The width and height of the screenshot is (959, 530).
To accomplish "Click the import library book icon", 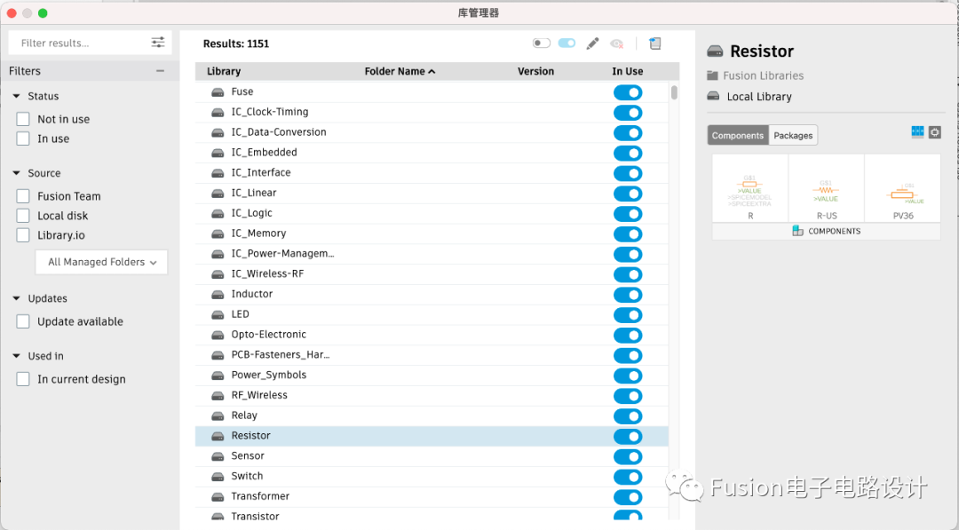I will [655, 43].
